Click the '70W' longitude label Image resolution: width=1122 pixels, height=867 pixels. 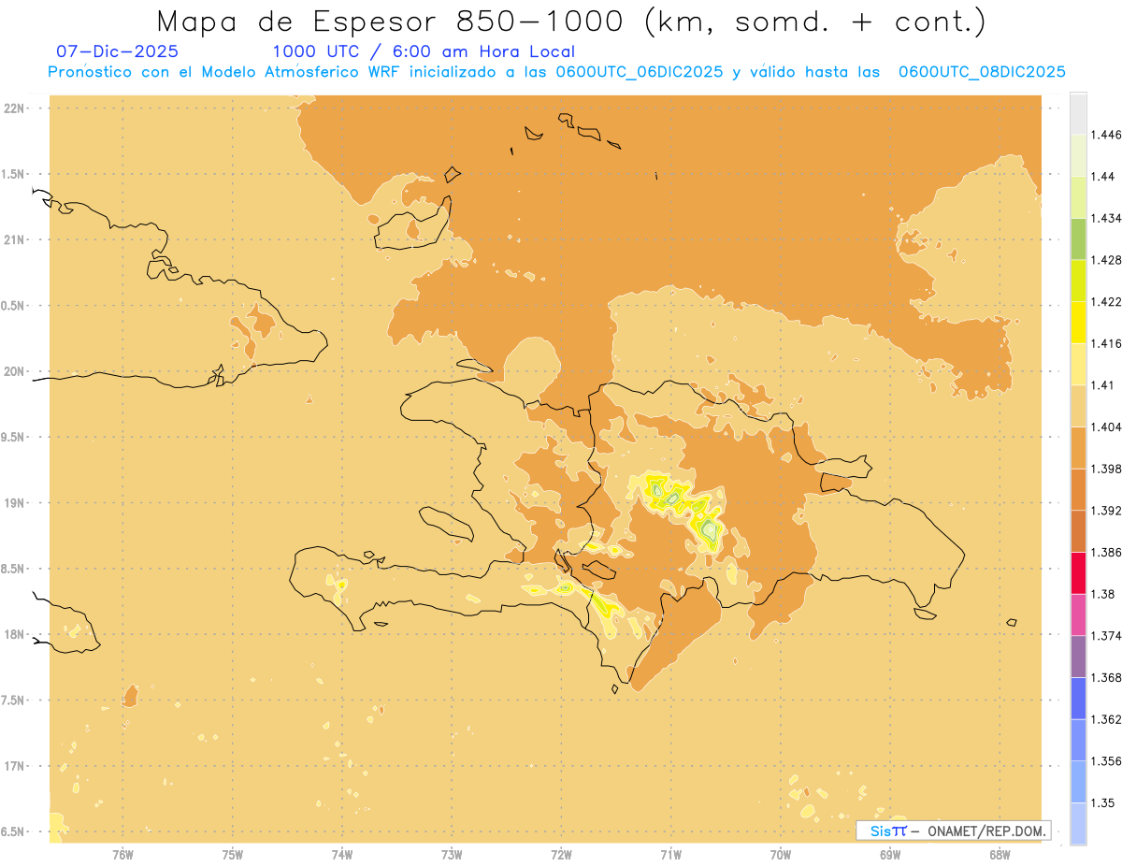(781, 855)
